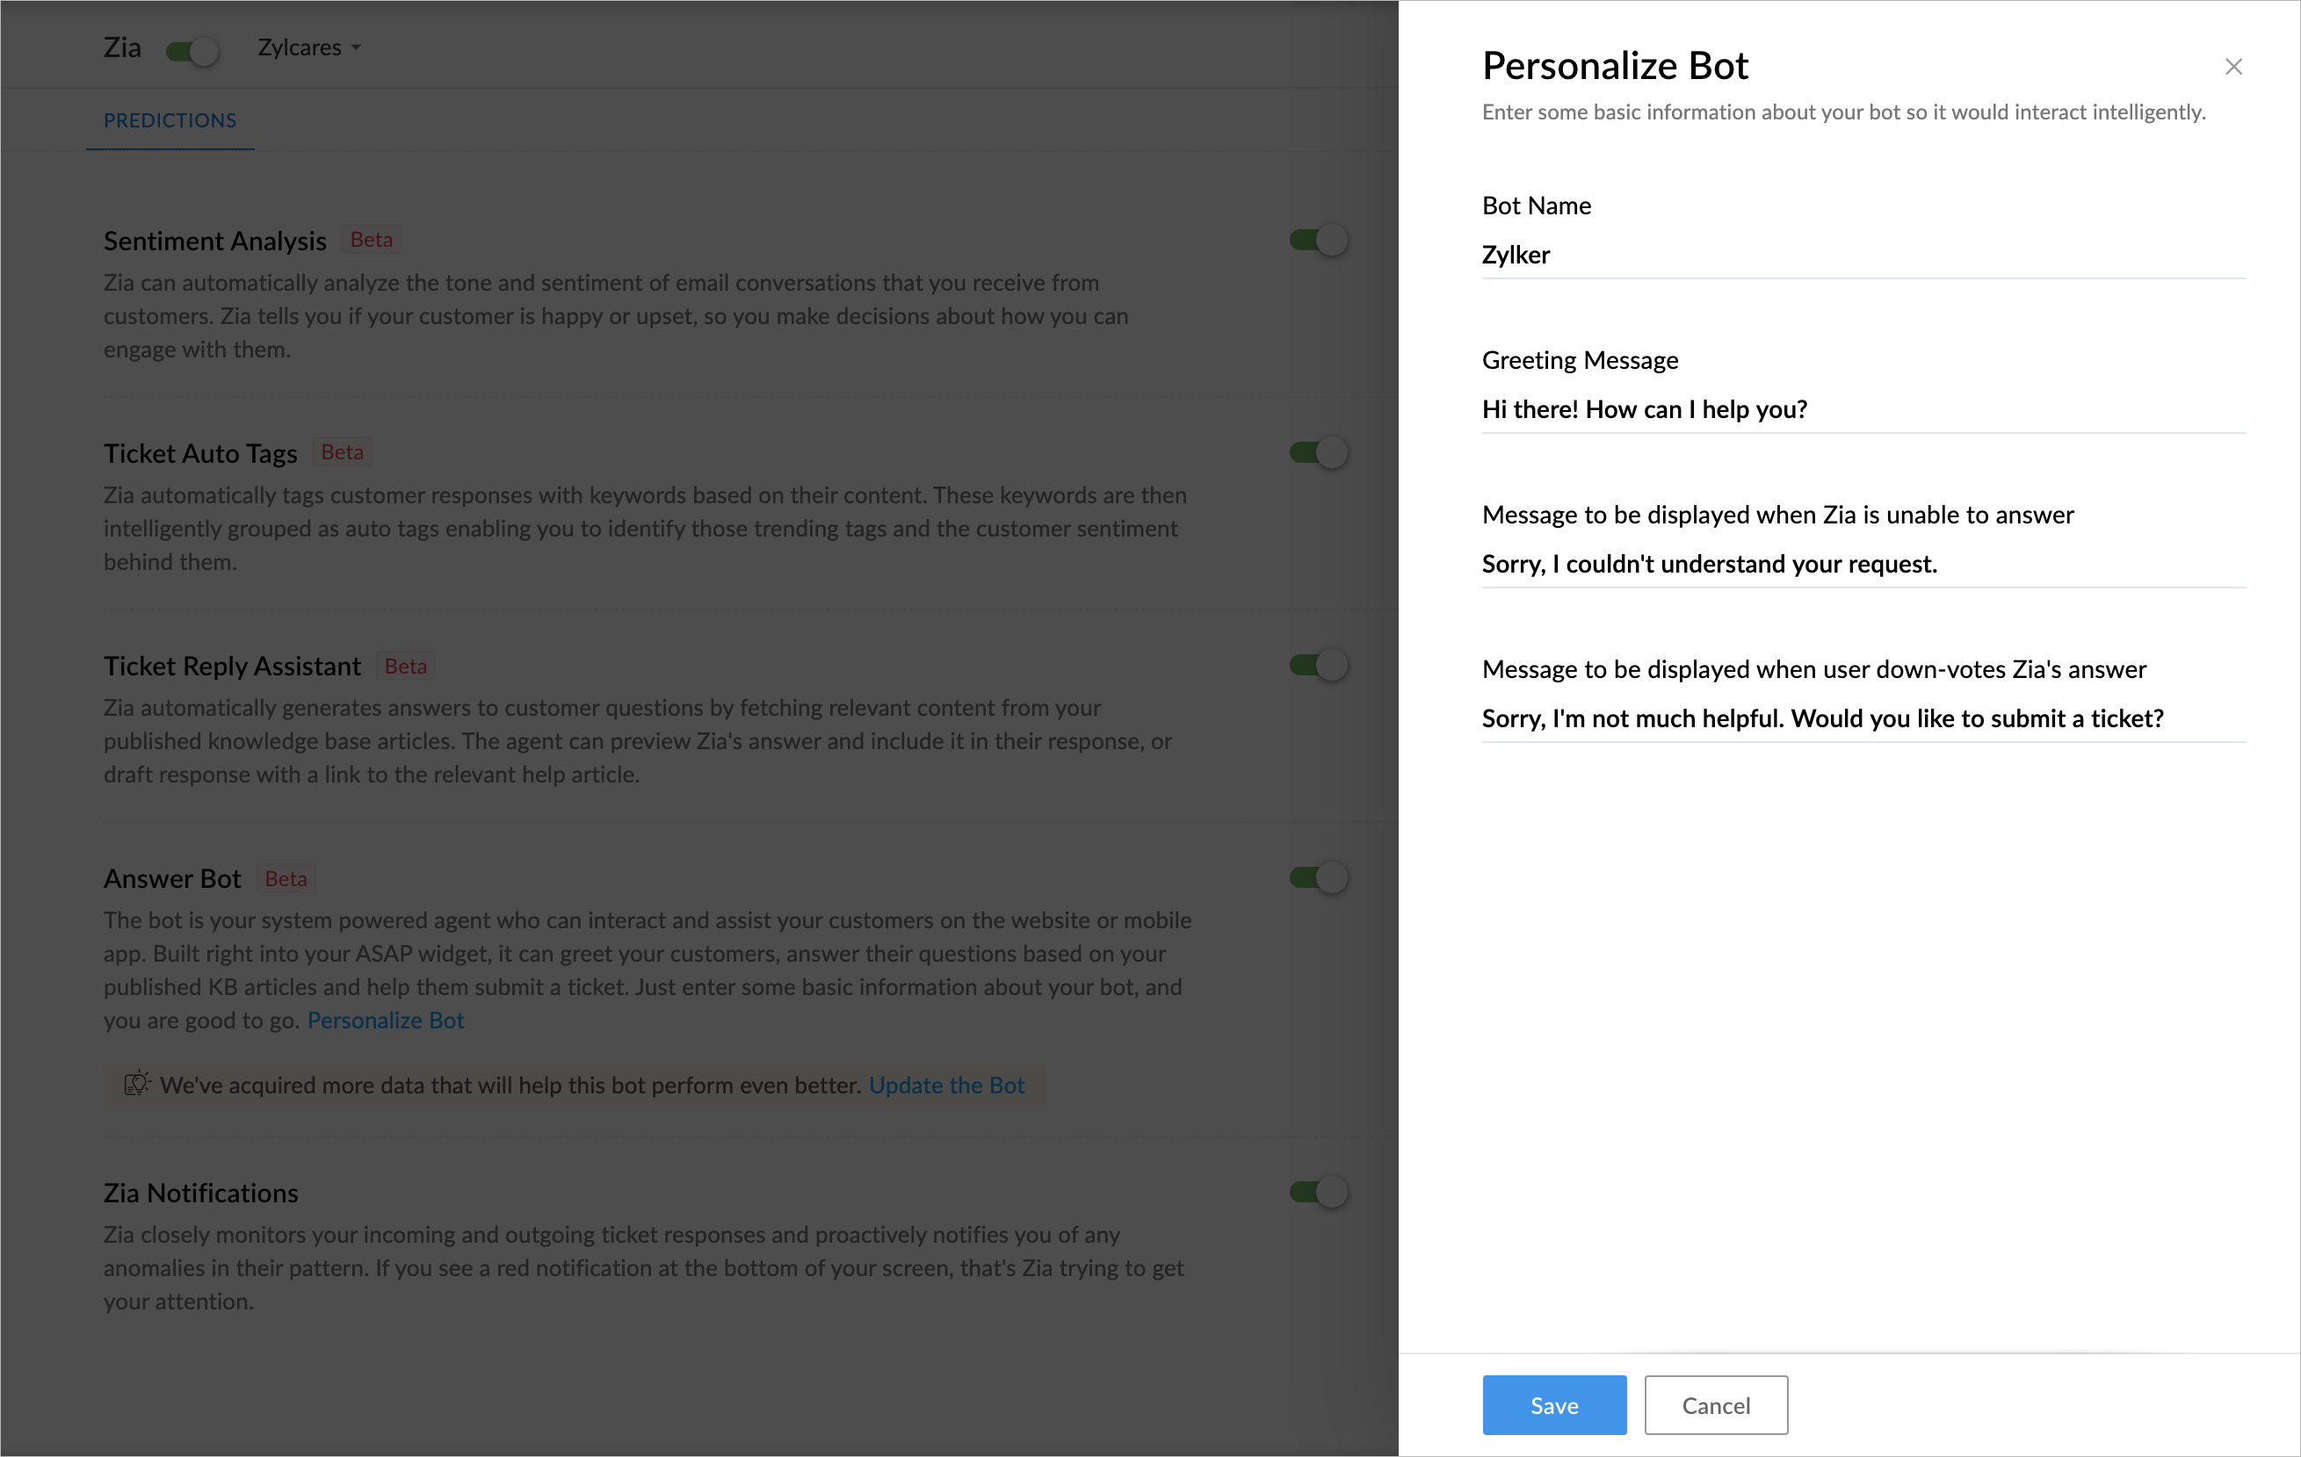This screenshot has height=1457, width=2301.
Task: Switch off Ticket Reply Assistant
Action: pyautogui.click(x=1318, y=665)
